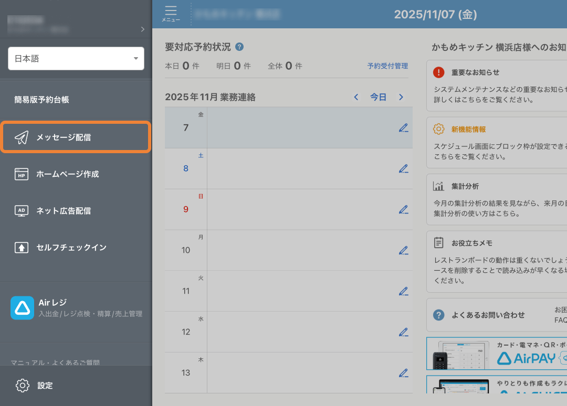Click edit pencil for day 7
Screen dimensions: 567x406
click(x=403, y=127)
